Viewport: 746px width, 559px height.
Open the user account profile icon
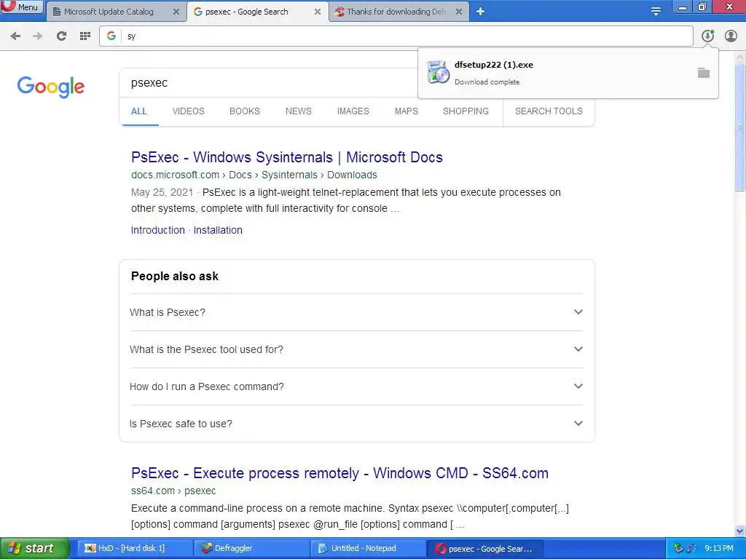point(731,36)
